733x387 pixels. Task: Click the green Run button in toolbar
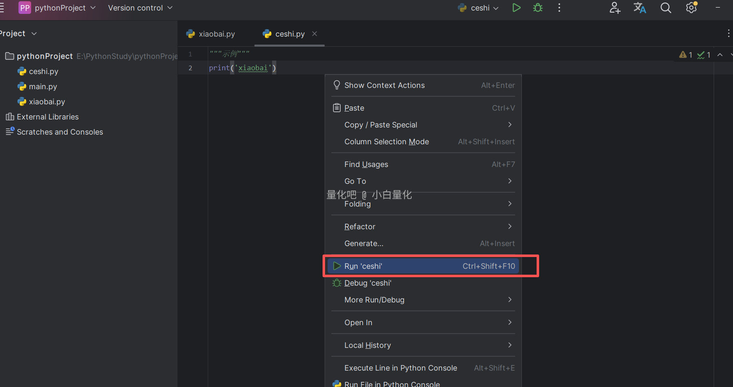(x=516, y=8)
